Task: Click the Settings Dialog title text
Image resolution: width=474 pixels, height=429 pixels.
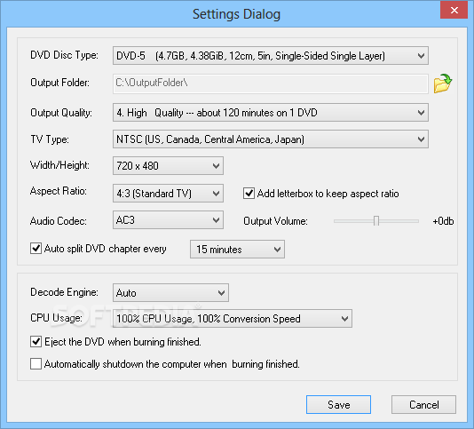Action: [x=237, y=14]
